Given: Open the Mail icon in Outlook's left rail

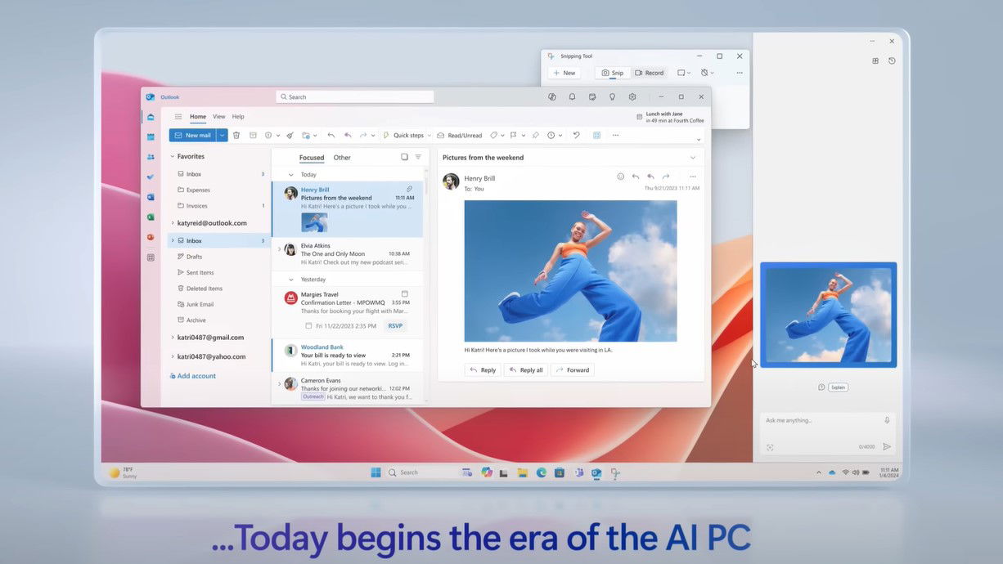Looking at the screenshot, I should pos(151,117).
